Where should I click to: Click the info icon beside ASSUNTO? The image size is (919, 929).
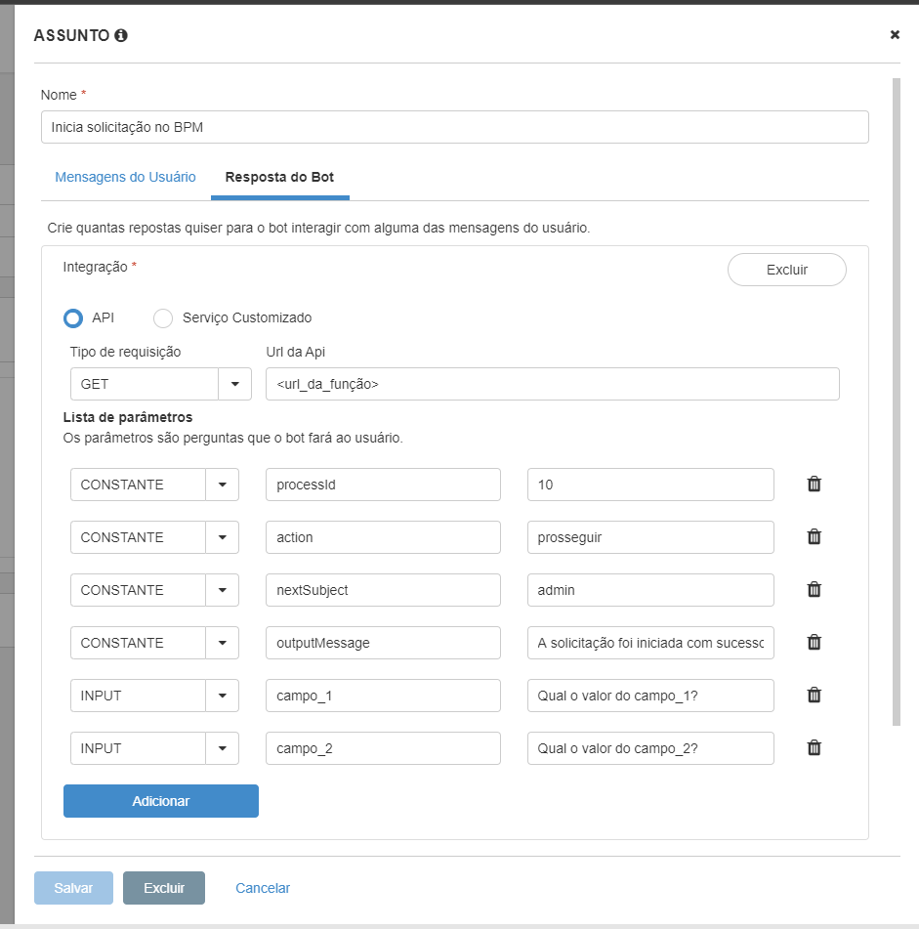point(121,35)
